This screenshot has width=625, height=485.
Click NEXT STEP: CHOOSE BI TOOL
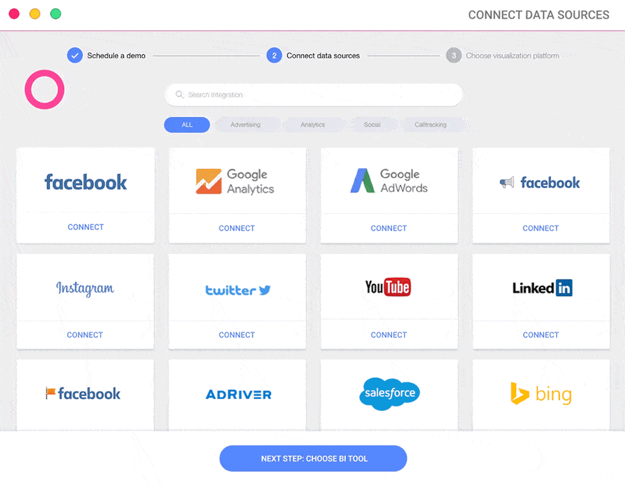pyautogui.click(x=312, y=458)
